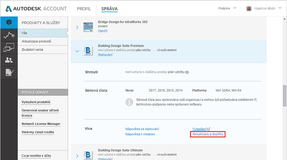Click Building Design Suite Ultimate title
This screenshot has width=287, height=160.
pyautogui.click(x=120, y=150)
